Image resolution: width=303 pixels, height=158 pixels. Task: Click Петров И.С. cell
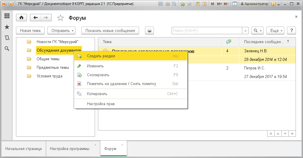(x=267, y=68)
